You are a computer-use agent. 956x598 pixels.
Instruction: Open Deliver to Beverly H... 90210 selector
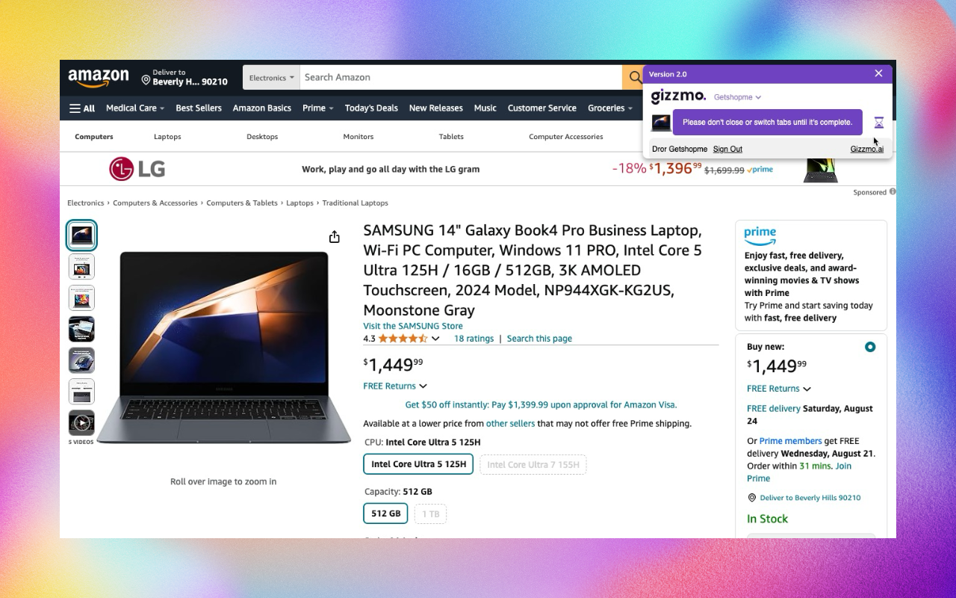pos(184,78)
